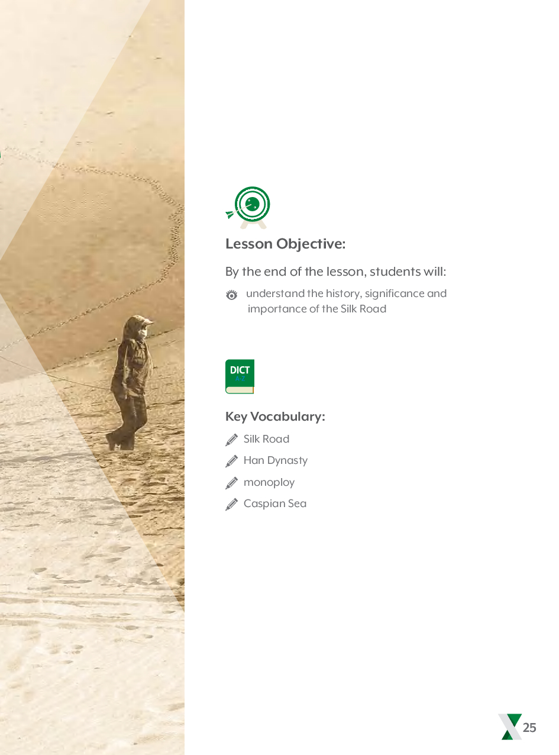Click the DICT dictionary book icon
559x755 pixels.
click(240, 376)
